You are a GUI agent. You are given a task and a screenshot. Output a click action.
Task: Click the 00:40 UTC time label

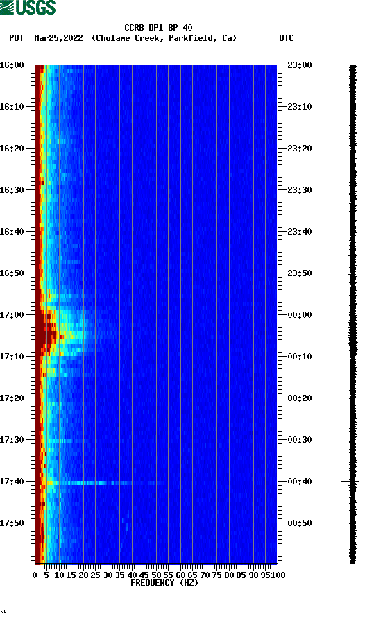click(300, 482)
